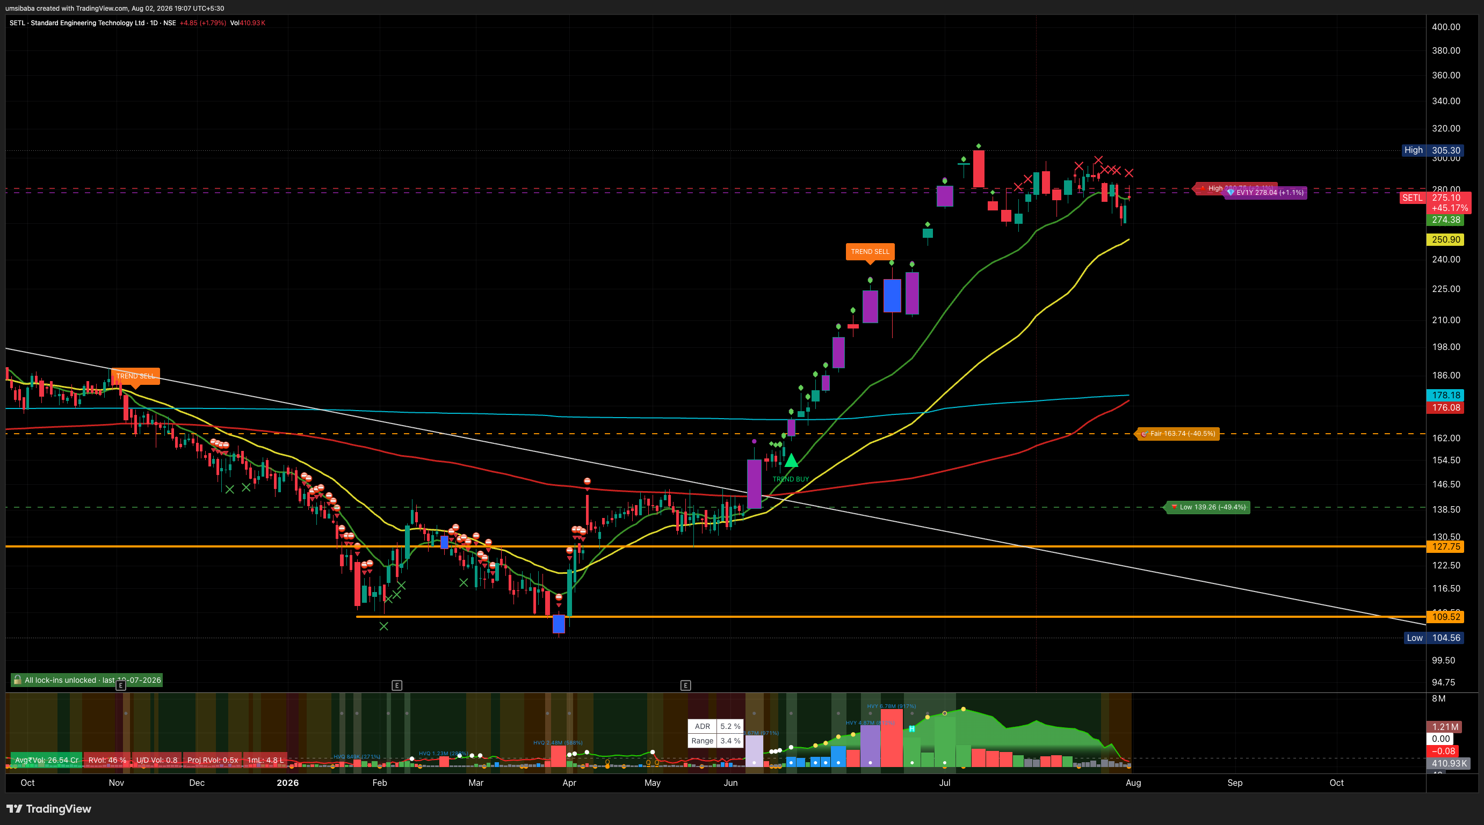Screen dimensions: 1484x825
Task: Click the orange '127.75' price tag
Action: click(1446, 547)
